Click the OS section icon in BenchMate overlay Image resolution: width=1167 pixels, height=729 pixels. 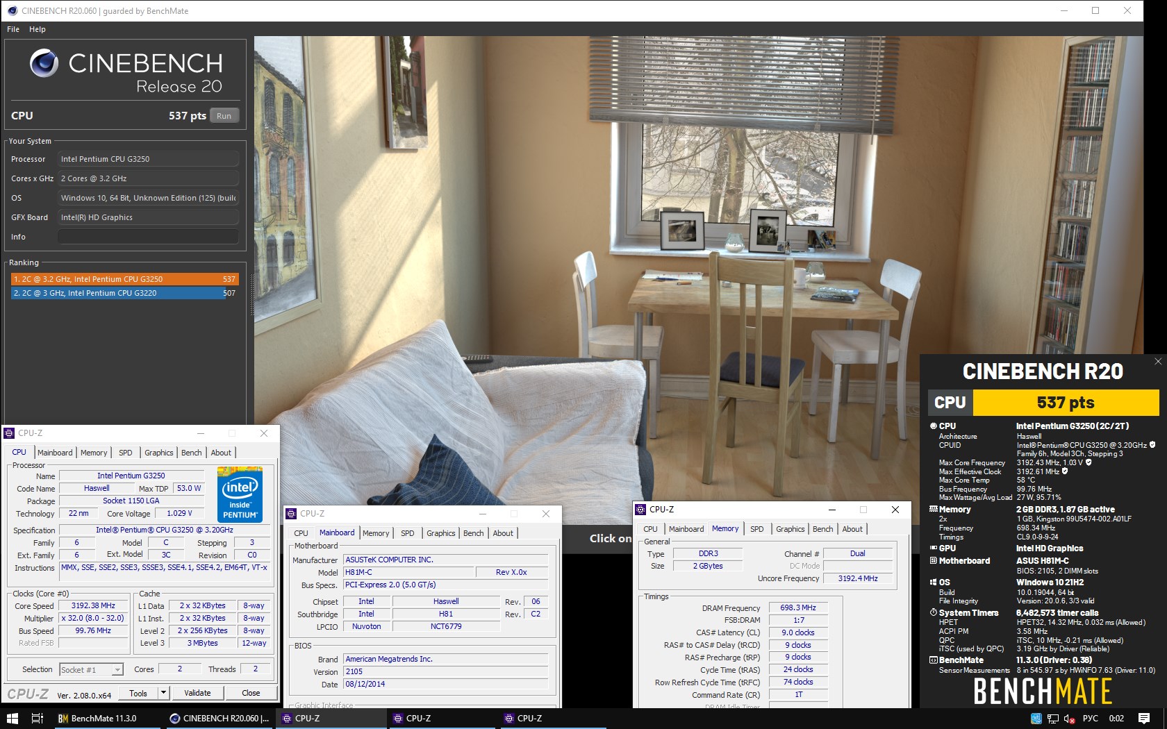pyautogui.click(x=933, y=583)
